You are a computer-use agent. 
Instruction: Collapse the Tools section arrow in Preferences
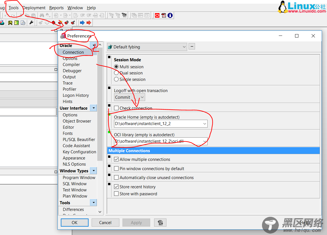tap(93, 203)
